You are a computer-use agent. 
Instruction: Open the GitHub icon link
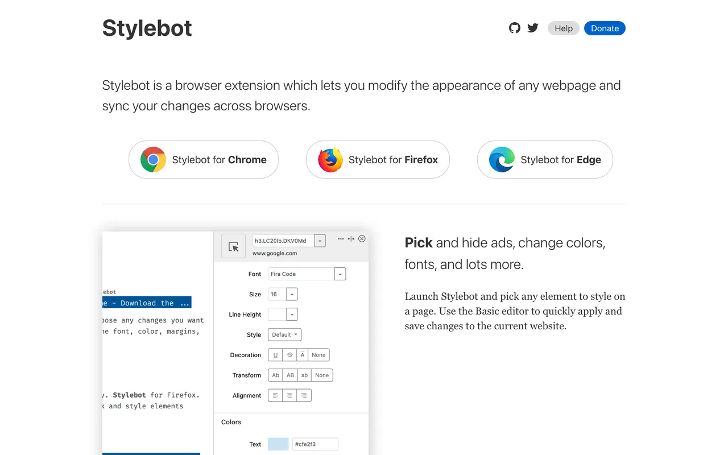coord(515,28)
